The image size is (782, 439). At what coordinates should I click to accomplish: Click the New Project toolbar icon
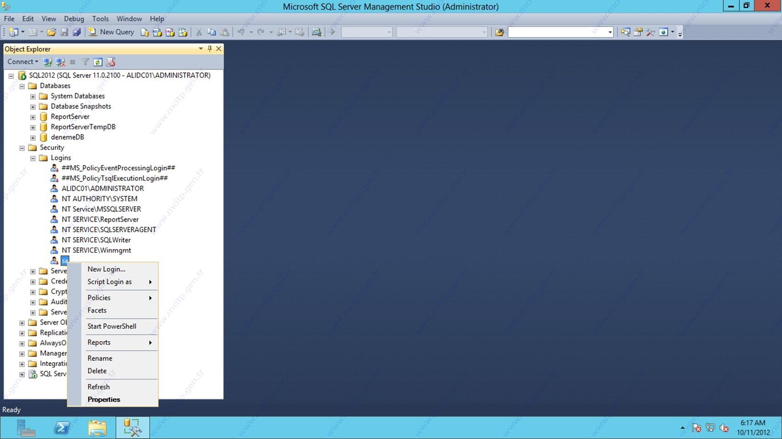13,32
